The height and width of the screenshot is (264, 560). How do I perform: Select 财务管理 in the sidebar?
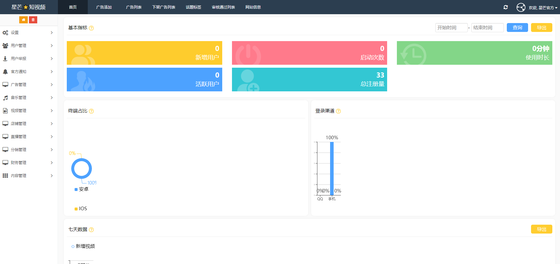click(29, 163)
